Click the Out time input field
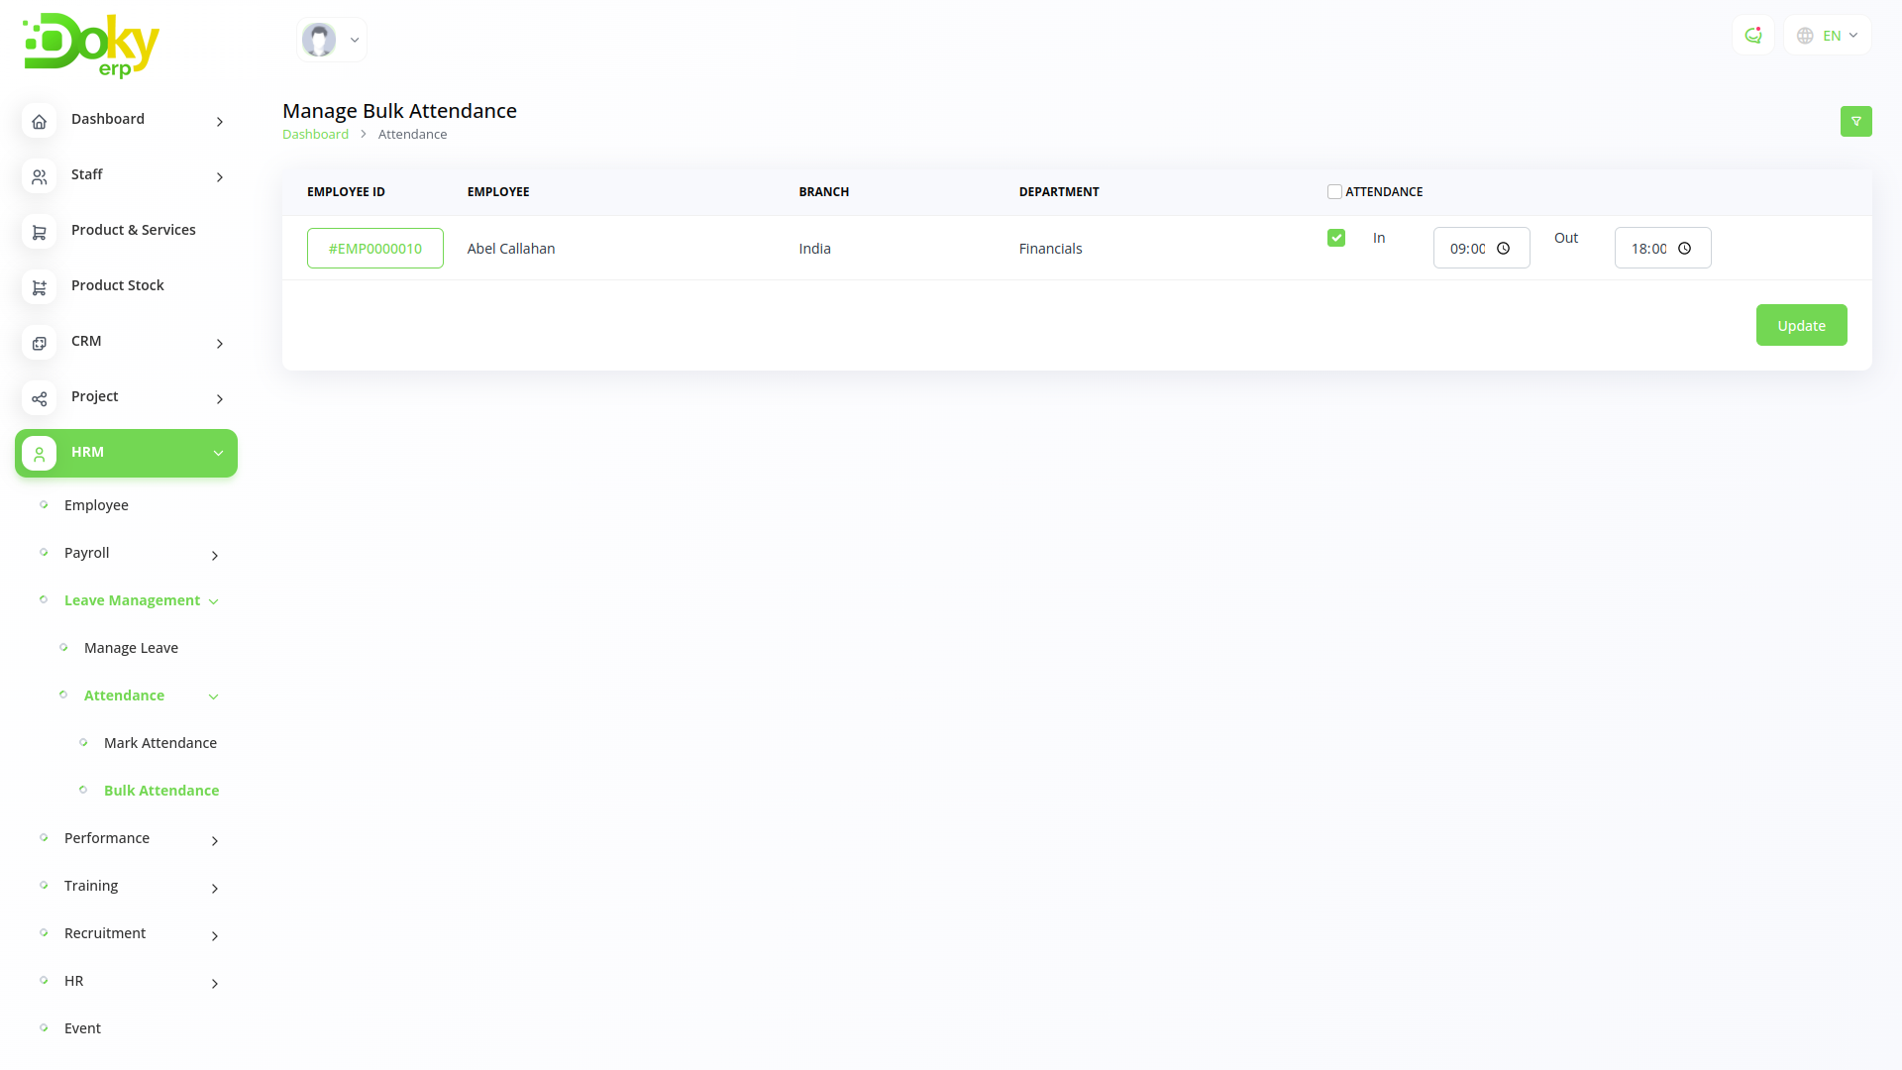 (x=1648, y=249)
